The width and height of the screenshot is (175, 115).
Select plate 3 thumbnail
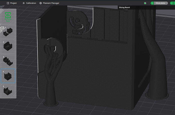pyautogui.click(x=8, y=61)
